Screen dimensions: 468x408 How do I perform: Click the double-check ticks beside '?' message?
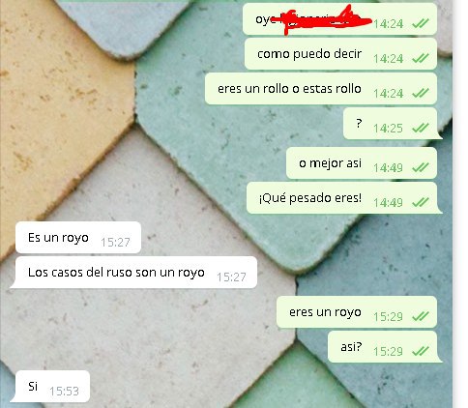tap(421, 128)
